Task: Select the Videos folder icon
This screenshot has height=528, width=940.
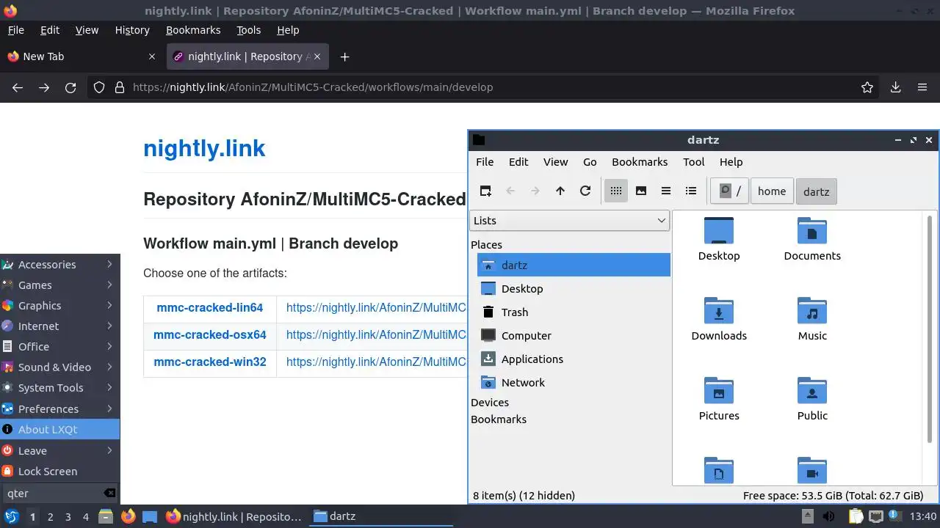Action: tap(812, 470)
